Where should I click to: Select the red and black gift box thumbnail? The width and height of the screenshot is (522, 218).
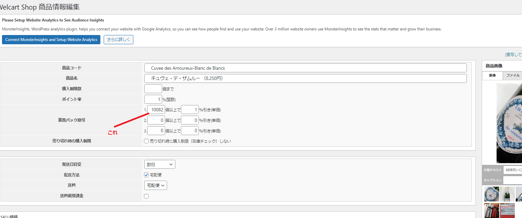click(492, 210)
